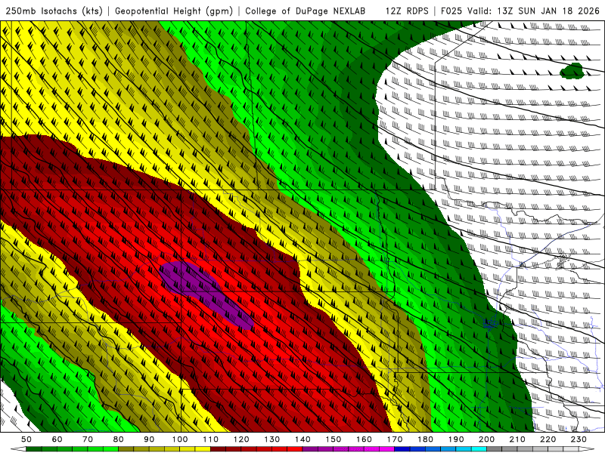Click the '220' label on the color scale
Screen dimensions: 605x453
point(548,439)
